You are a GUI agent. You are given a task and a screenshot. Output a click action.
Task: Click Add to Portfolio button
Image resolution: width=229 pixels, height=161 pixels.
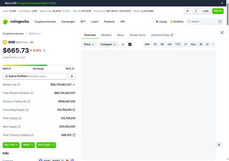point(35,76)
